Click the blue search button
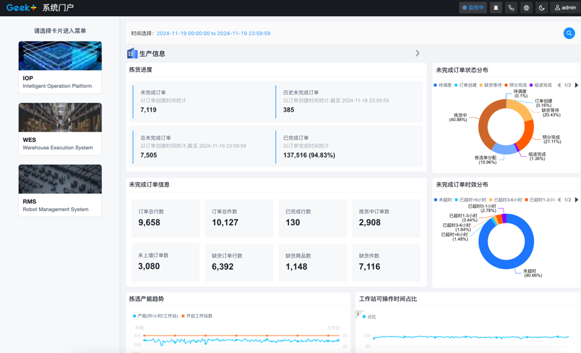The width and height of the screenshot is (581, 353). 569,33
